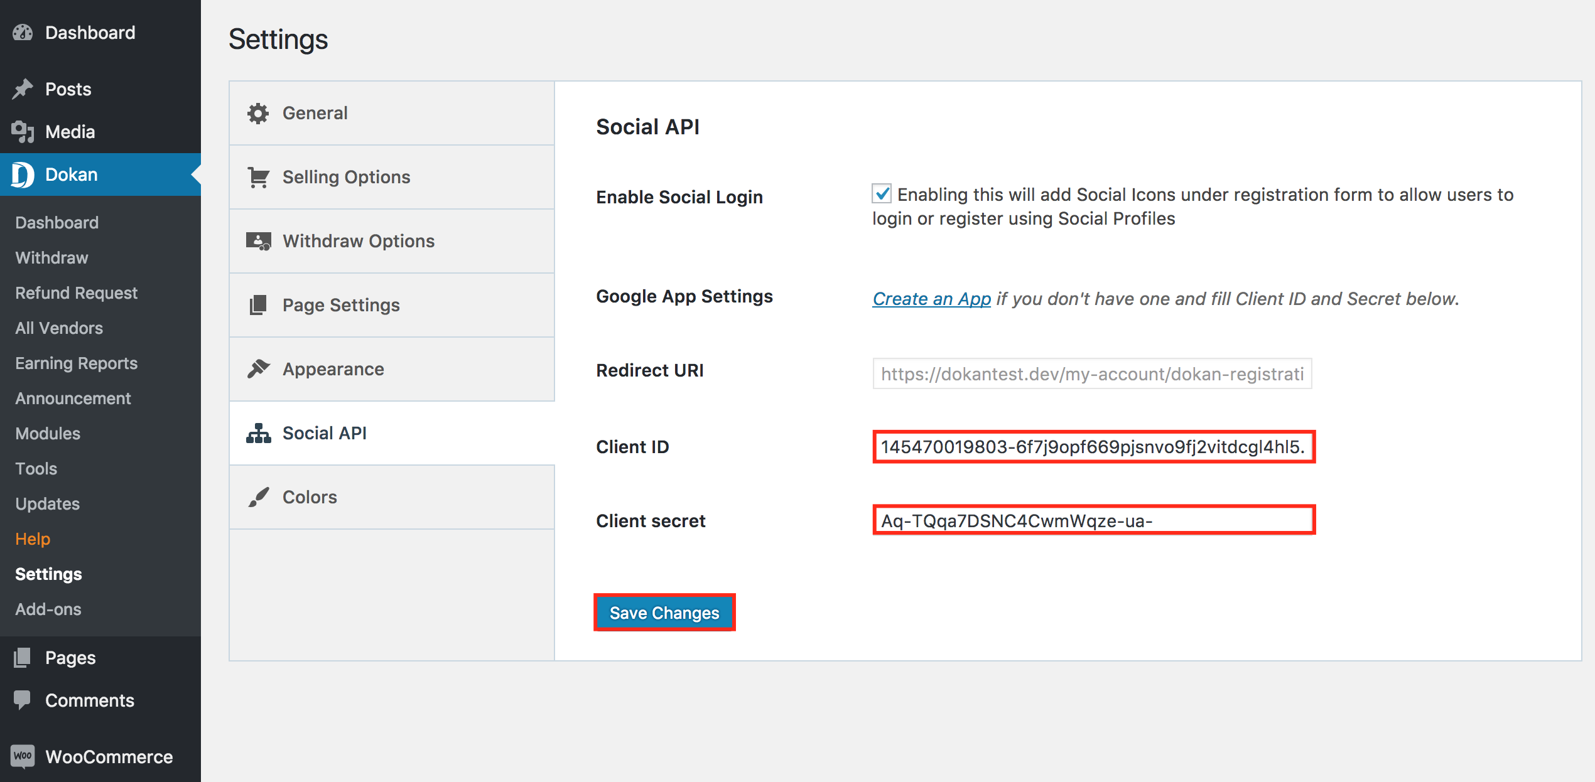Click the Selling Options cart icon
This screenshot has width=1595, height=782.
258,177
